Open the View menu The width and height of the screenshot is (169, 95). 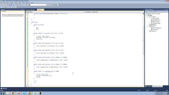click(7, 3)
